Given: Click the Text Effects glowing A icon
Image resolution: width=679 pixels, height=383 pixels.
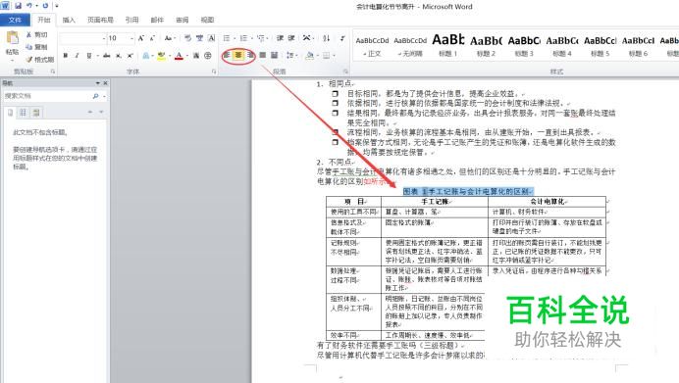Looking at the screenshot, I should pos(146,55).
